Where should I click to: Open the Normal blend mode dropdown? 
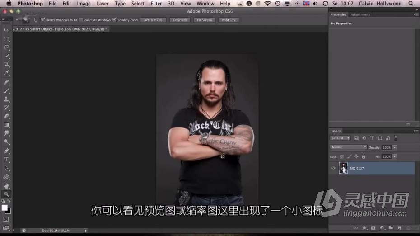[x=348, y=147]
